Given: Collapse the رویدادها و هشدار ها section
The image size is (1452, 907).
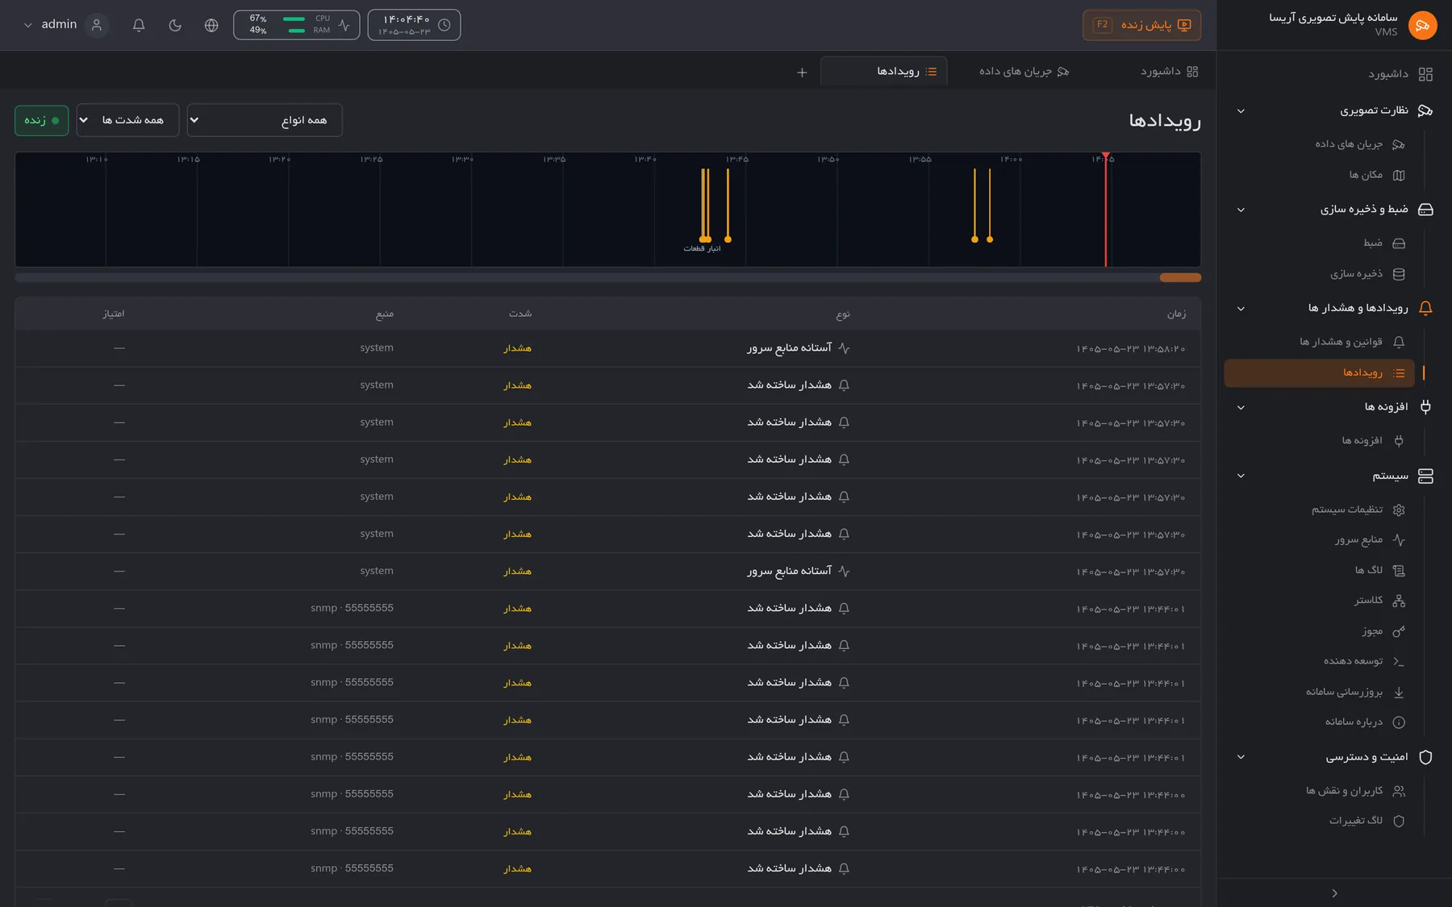Looking at the screenshot, I should pos(1241,308).
